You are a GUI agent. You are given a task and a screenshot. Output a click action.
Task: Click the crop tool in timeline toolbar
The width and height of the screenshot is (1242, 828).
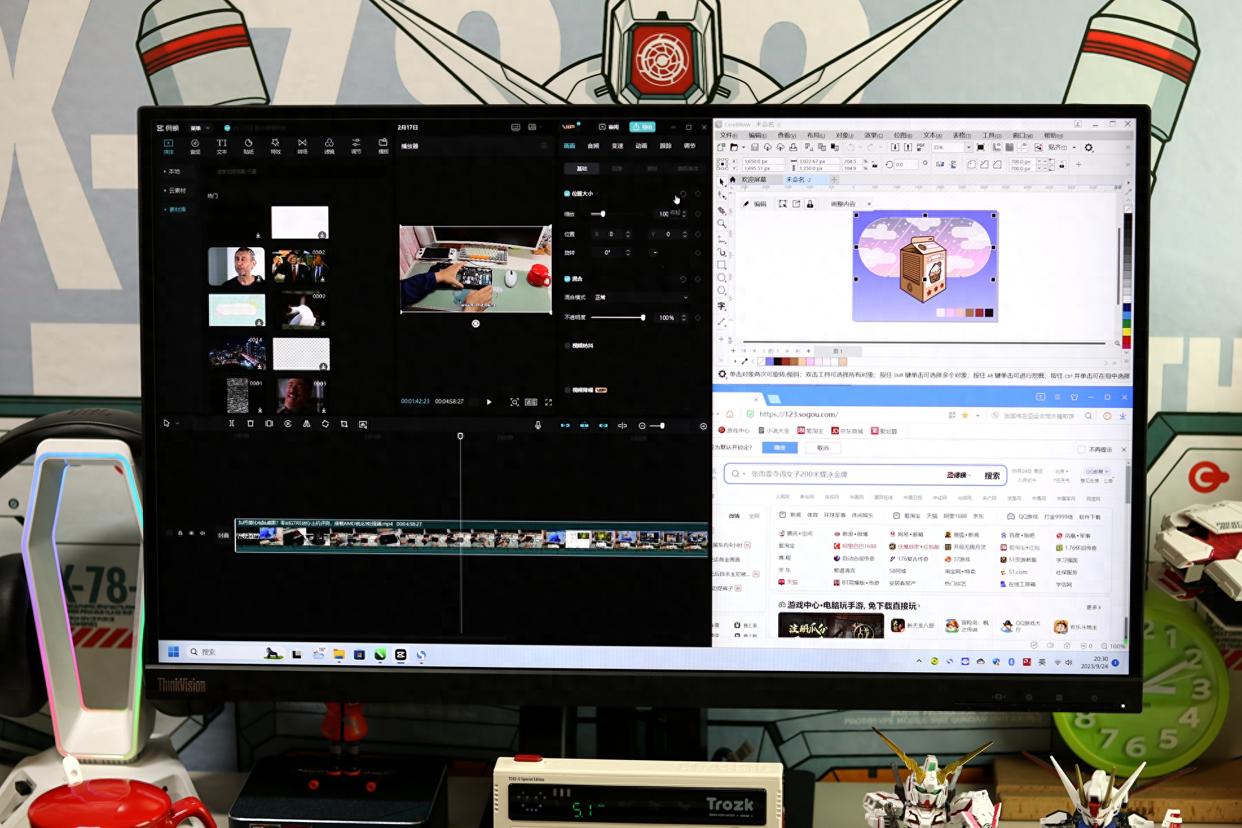click(x=344, y=424)
